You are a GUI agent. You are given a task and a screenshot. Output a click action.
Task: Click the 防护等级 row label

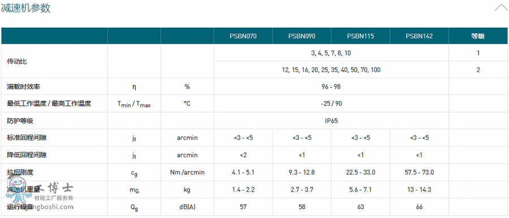click(20, 121)
